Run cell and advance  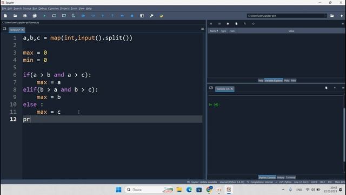[64, 16]
